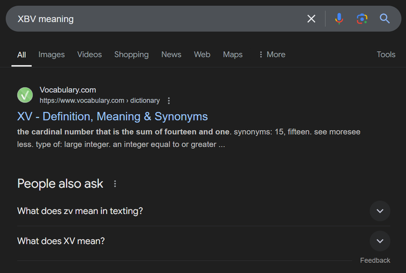
Task: Click the magnifying glass search icon
Action: click(x=385, y=19)
